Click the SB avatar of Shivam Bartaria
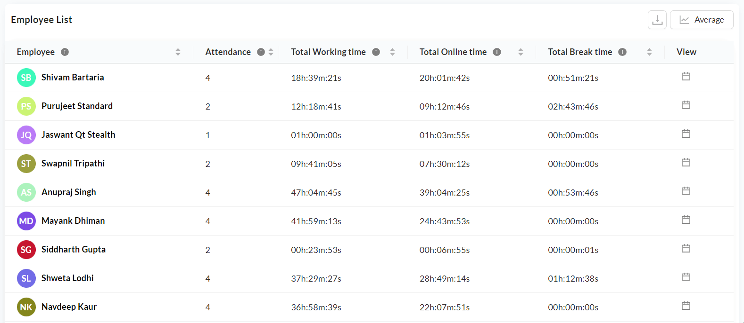Screen dimensions: 744x323 coord(26,78)
